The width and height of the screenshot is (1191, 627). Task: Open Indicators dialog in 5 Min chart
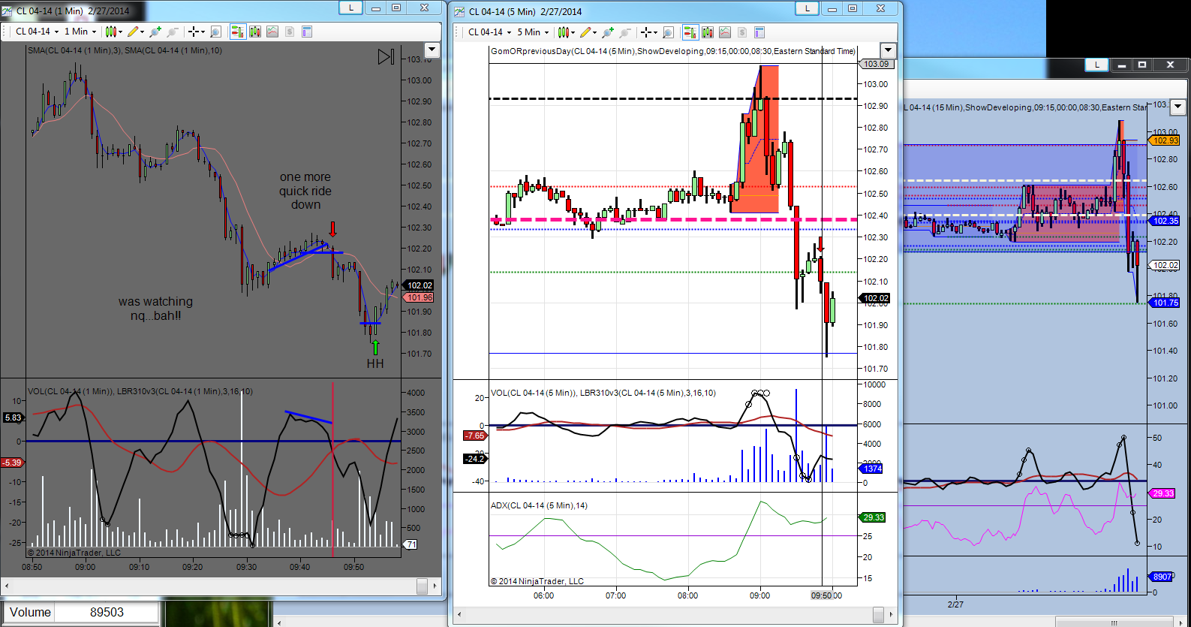(725, 32)
